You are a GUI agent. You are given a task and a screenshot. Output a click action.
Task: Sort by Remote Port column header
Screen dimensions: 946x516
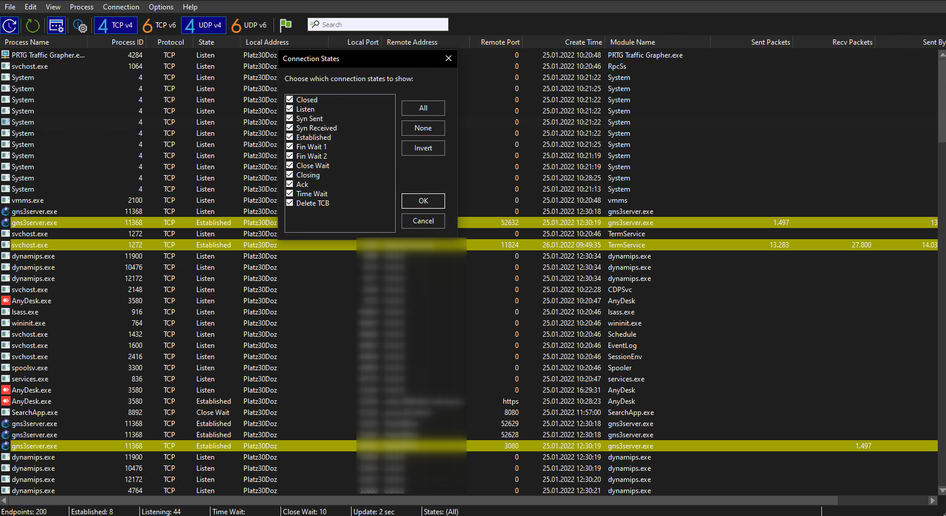pos(496,42)
